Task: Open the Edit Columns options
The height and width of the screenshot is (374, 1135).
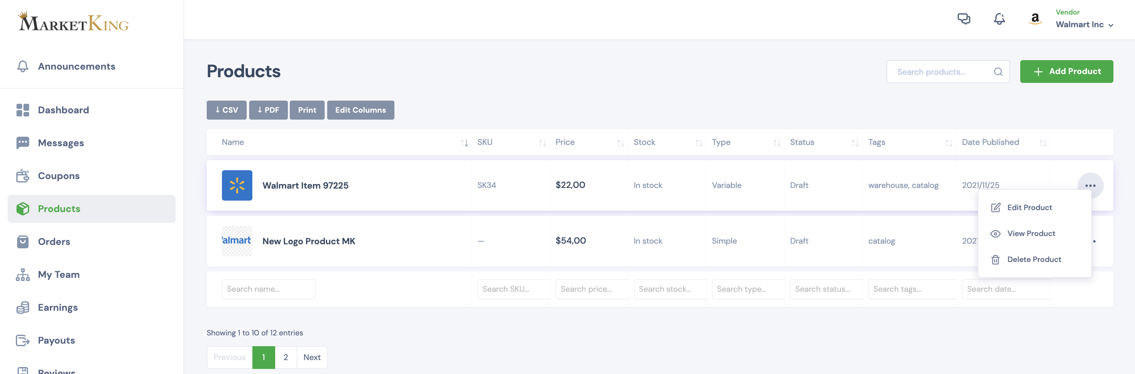Action: 360,110
